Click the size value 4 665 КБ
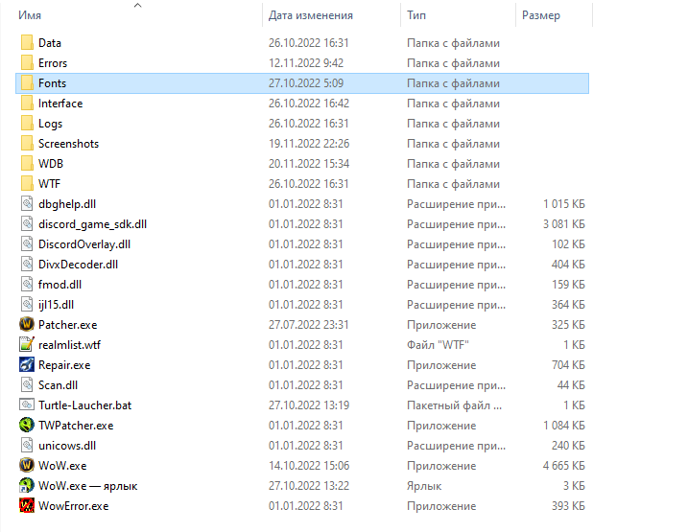 coord(564,466)
